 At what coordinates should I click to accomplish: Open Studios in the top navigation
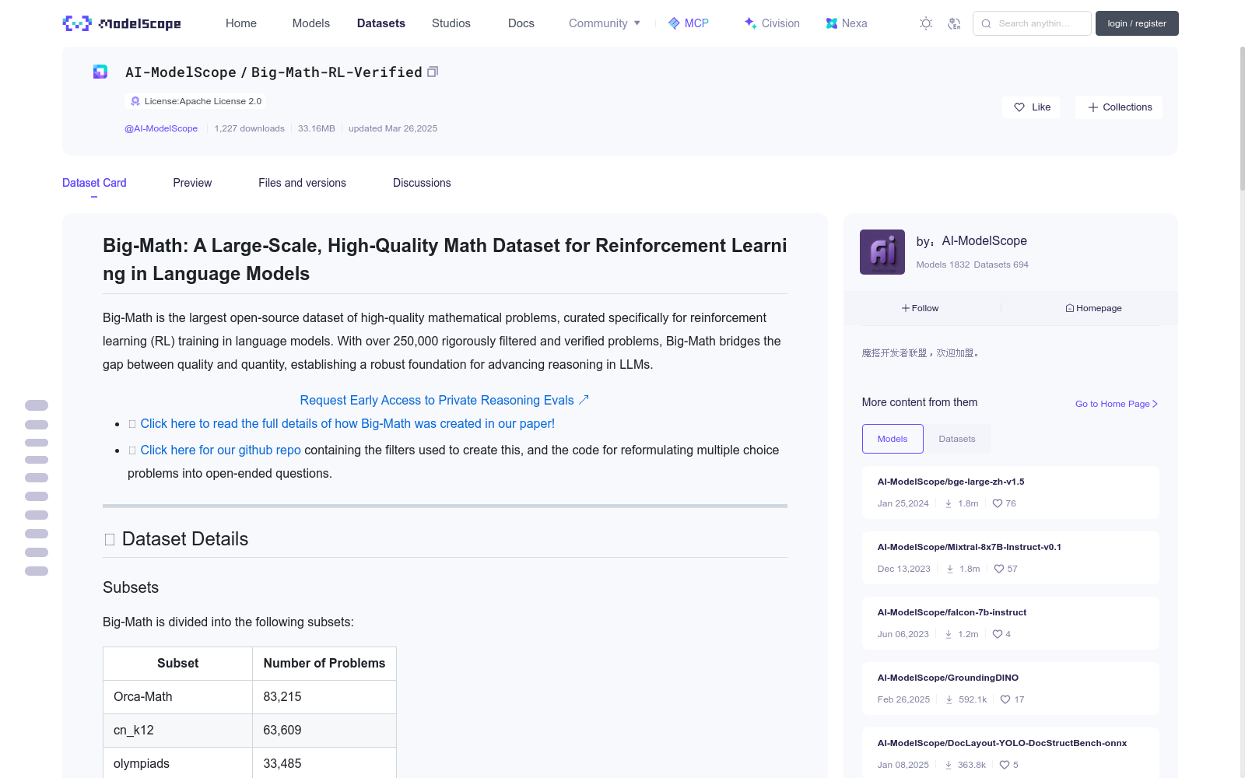pos(451,23)
